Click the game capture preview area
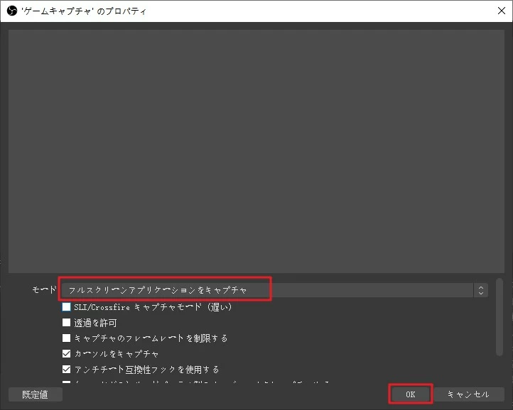This screenshot has width=513, height=410. 256,151
